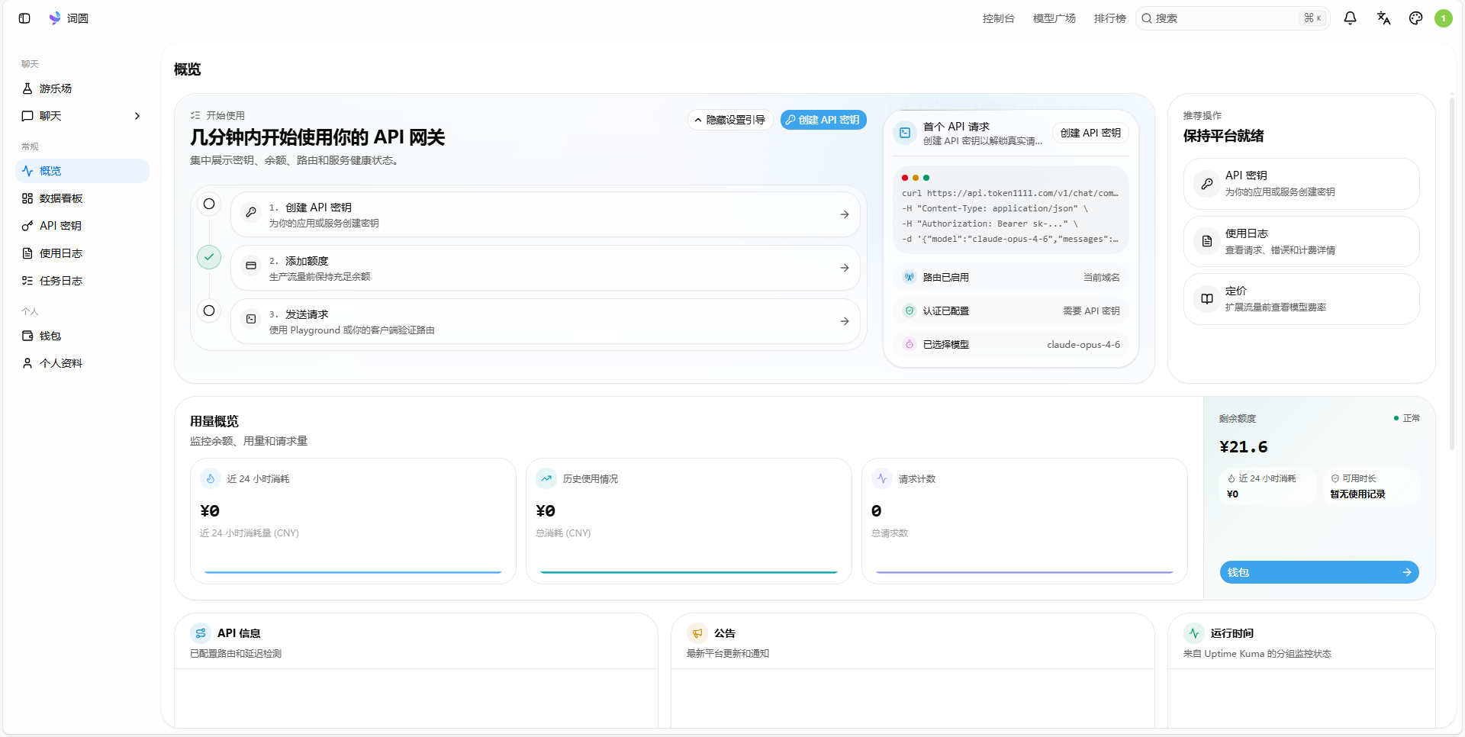Click the terminal icon beside 首个 API 请求
Viewport: 1465px width, 737px height.
[905, 133]
